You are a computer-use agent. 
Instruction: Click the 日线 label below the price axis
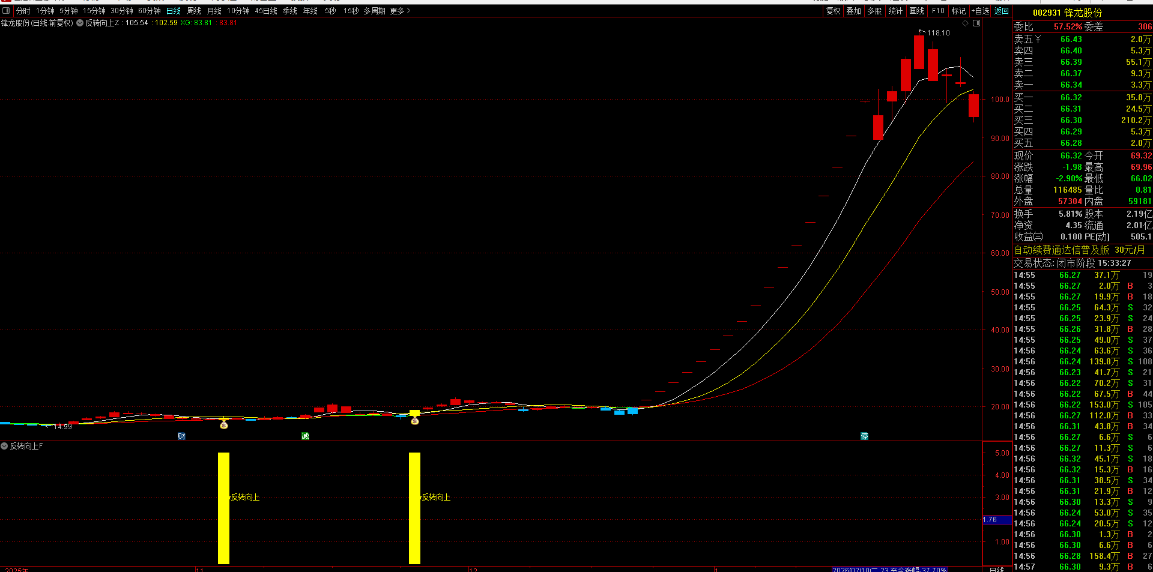996,569
